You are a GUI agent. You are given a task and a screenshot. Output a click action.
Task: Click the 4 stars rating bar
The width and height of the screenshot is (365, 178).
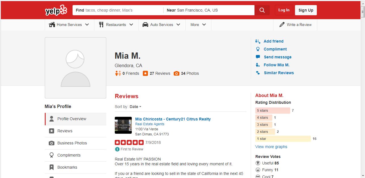tap(264, 118)
